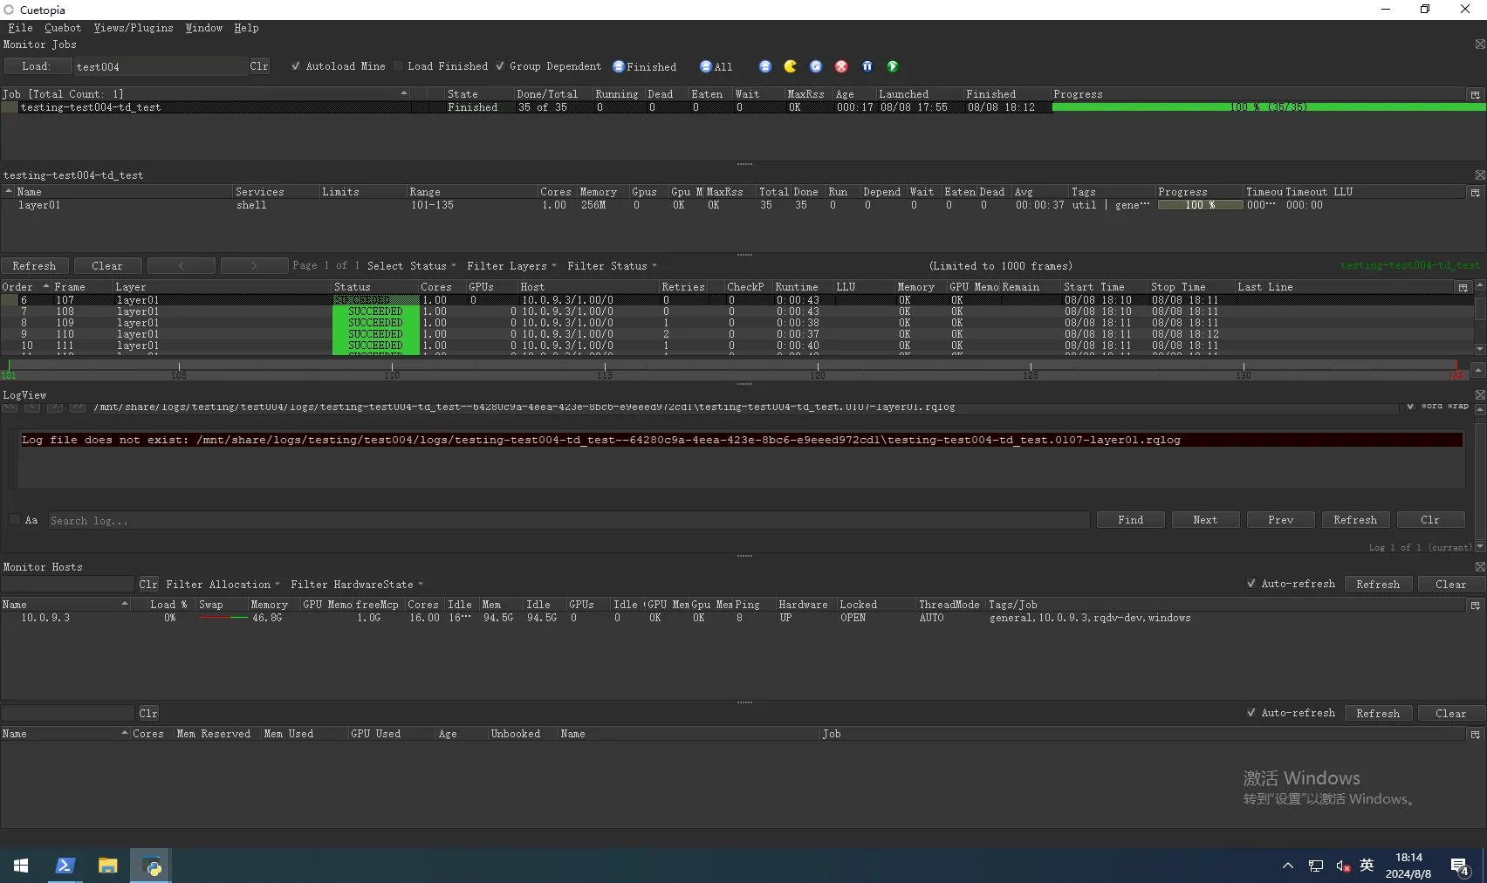The image size is (1487, 883).
Task: Click the network tray icon
Action: click(1316, 866)
